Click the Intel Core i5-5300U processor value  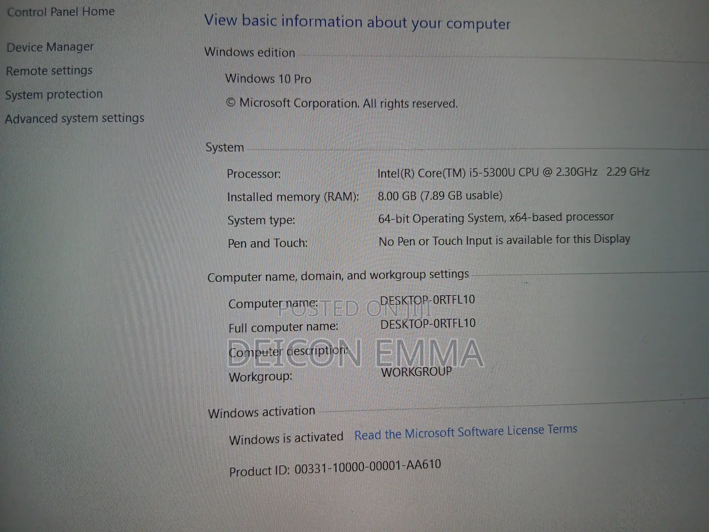(513, 172)
